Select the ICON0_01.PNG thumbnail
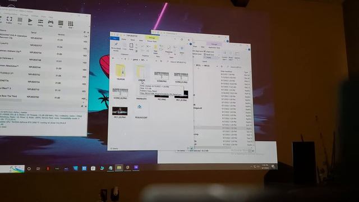359x202 pixels. click(x=181, y=78)
